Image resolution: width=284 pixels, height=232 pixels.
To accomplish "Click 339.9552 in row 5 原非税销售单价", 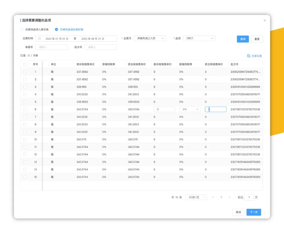I will [82, 102].
